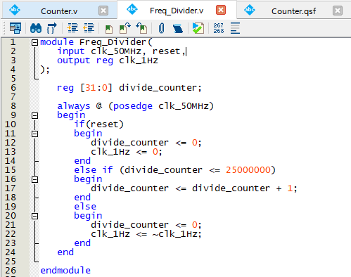The width and height of the screenshot is (351, 277).
Task: Decrease indent of the selected code
Action: coord(89,28)
